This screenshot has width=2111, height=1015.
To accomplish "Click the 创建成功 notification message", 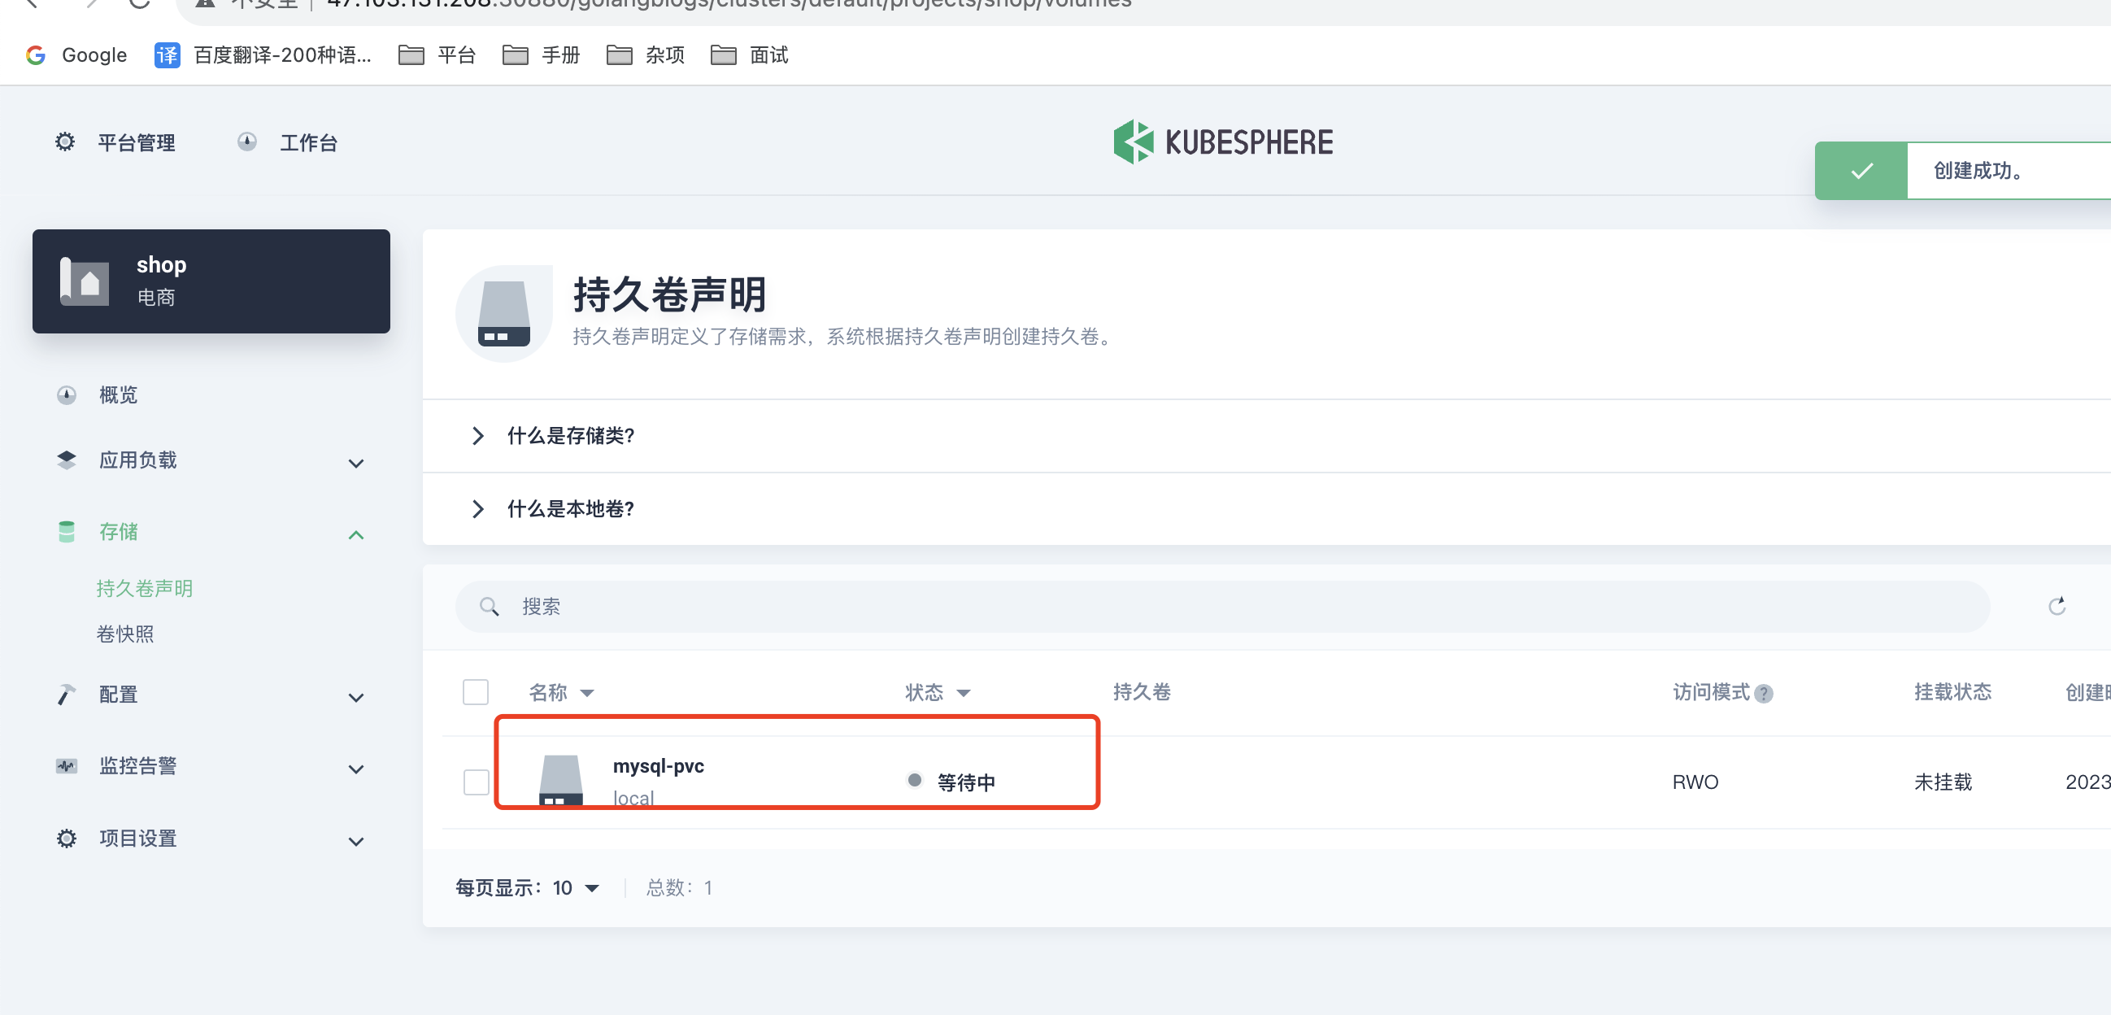I will tap(1978, 171).
